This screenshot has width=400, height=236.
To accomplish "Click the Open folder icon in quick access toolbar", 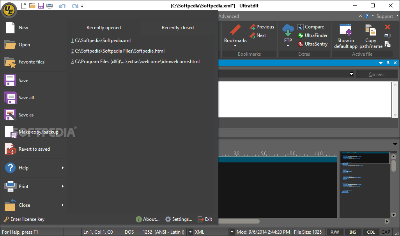I will click(32, 5).
